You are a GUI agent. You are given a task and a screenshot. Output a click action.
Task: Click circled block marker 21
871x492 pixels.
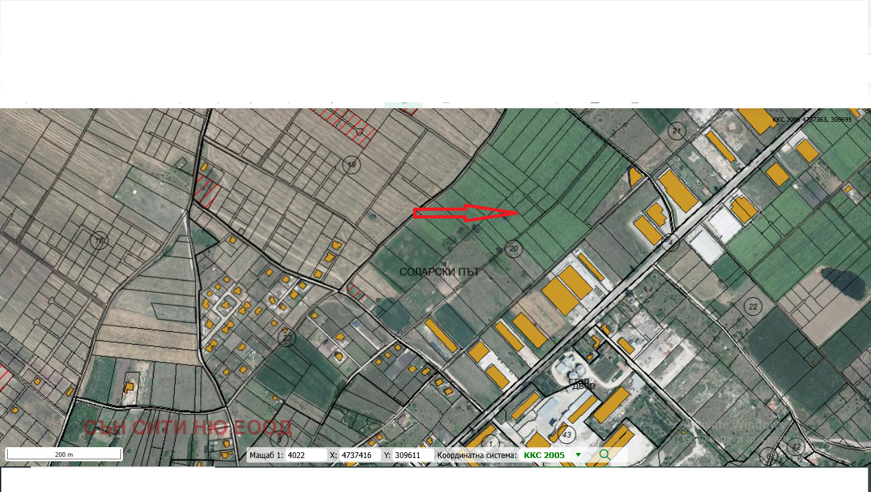coord(677,131)
